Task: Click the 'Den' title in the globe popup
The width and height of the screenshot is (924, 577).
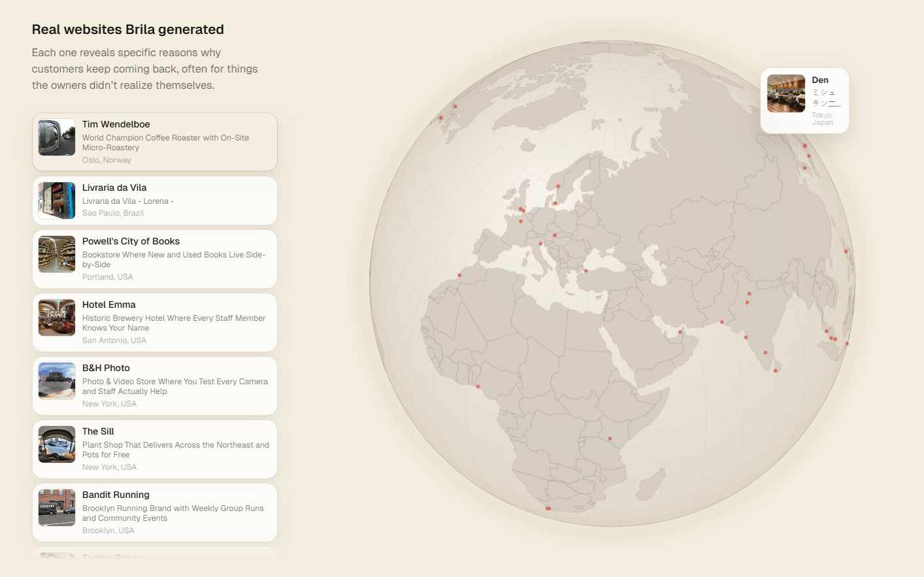Action: pyautogui.click(x=820, y=80)
